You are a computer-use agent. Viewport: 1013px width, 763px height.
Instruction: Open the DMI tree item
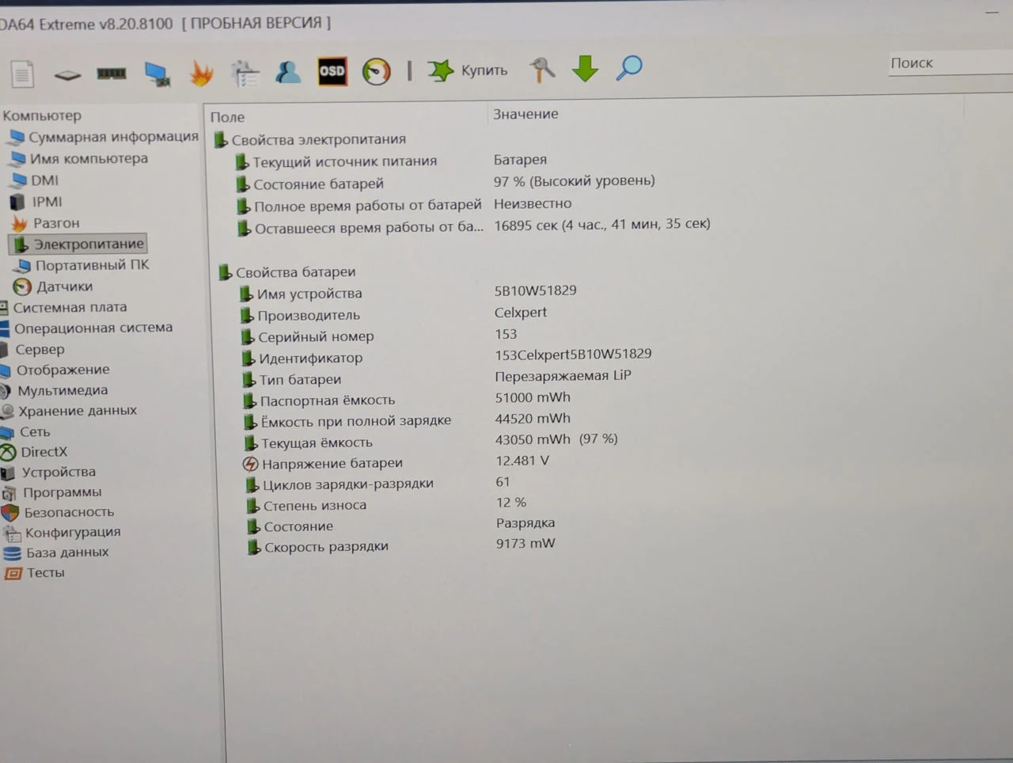(36, 180)
